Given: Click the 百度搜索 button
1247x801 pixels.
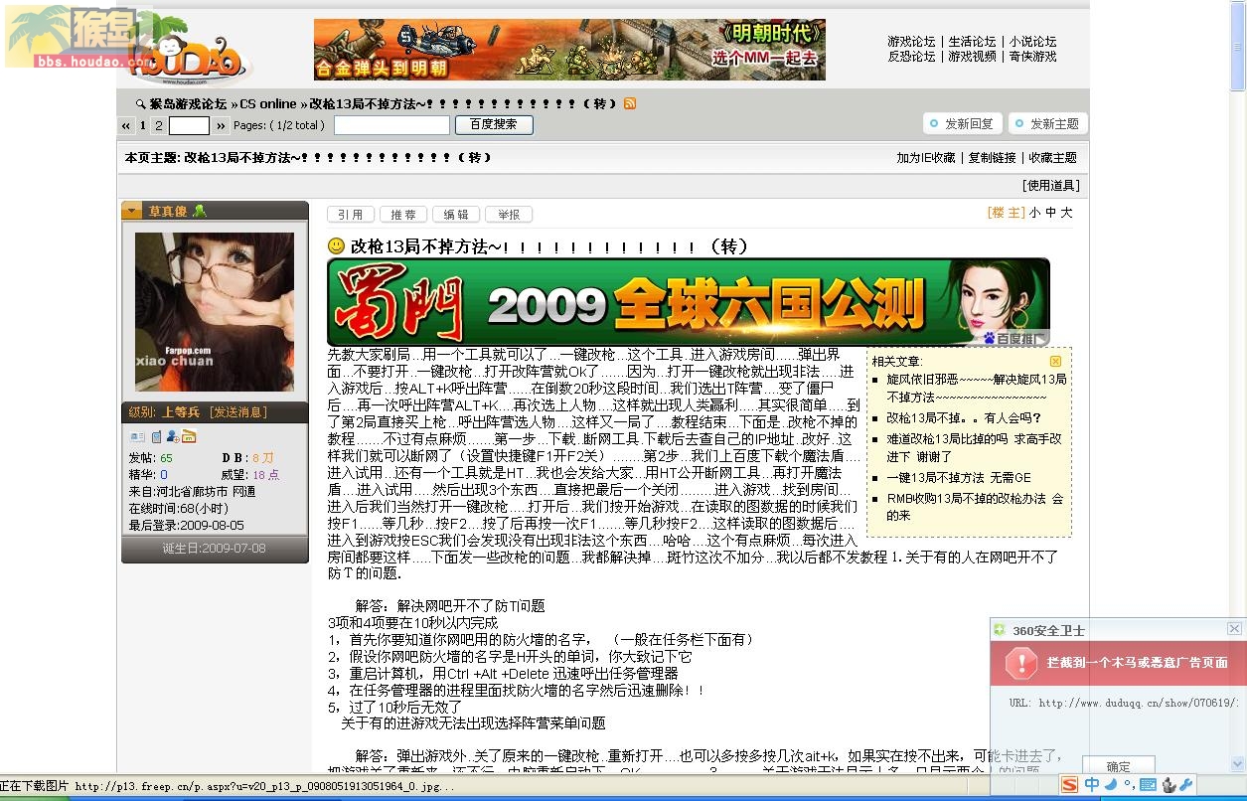Looking at the screenshot, I should coord(494,125).
